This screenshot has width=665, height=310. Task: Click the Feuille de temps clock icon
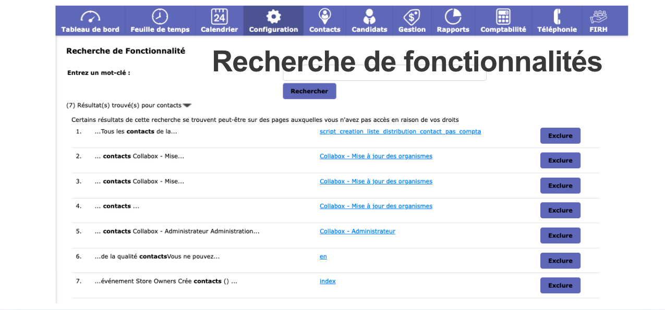click(160, 17)
